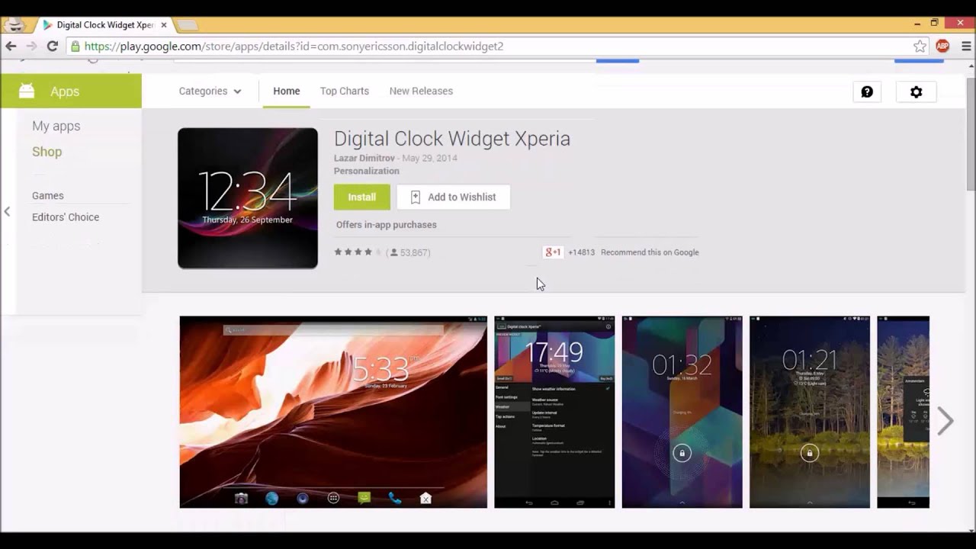The width and height of the screenshot is (976, 549).
Task: Click the Android Apps icon in sidebar
Action: 27,91
